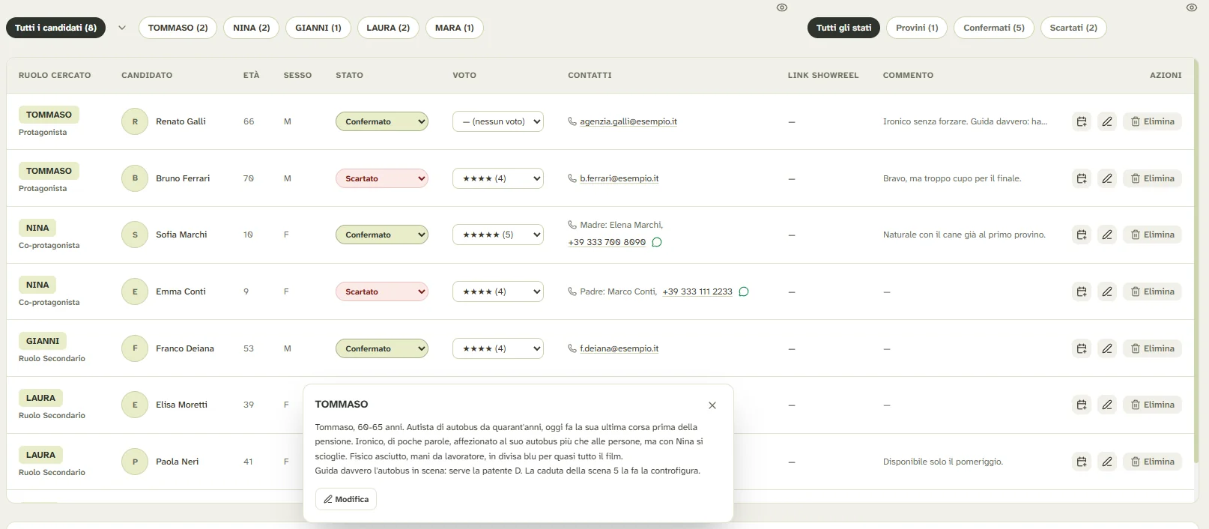Screen dimensions: 1209x529
Task: Edit Bruno Ferrari with the pencil icon
Action: click(1106, 178)
